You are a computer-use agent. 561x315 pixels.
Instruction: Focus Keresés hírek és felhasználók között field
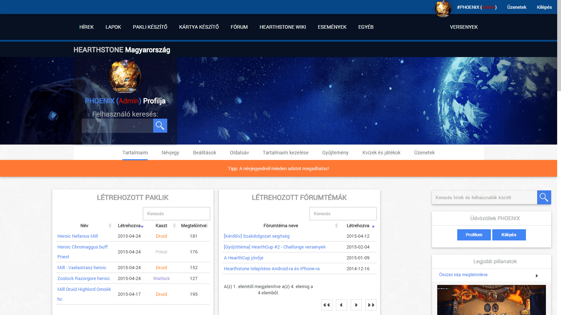click(x=485, y=197)
